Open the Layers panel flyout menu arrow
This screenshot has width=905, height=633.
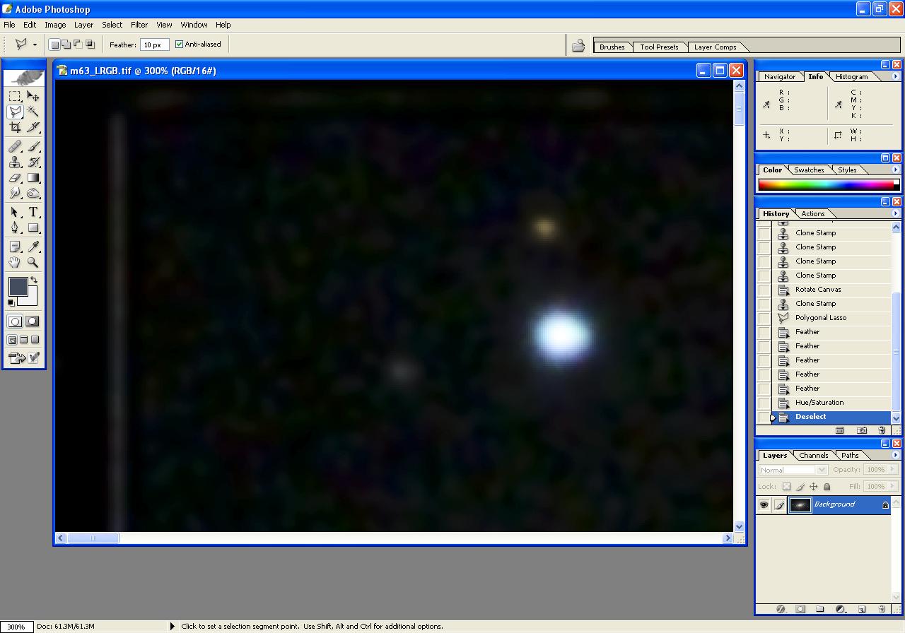(895, 456)
